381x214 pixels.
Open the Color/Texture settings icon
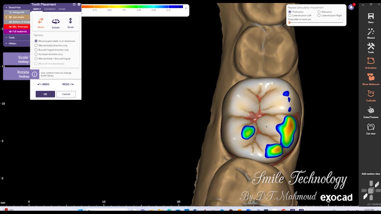pos(371,112)
